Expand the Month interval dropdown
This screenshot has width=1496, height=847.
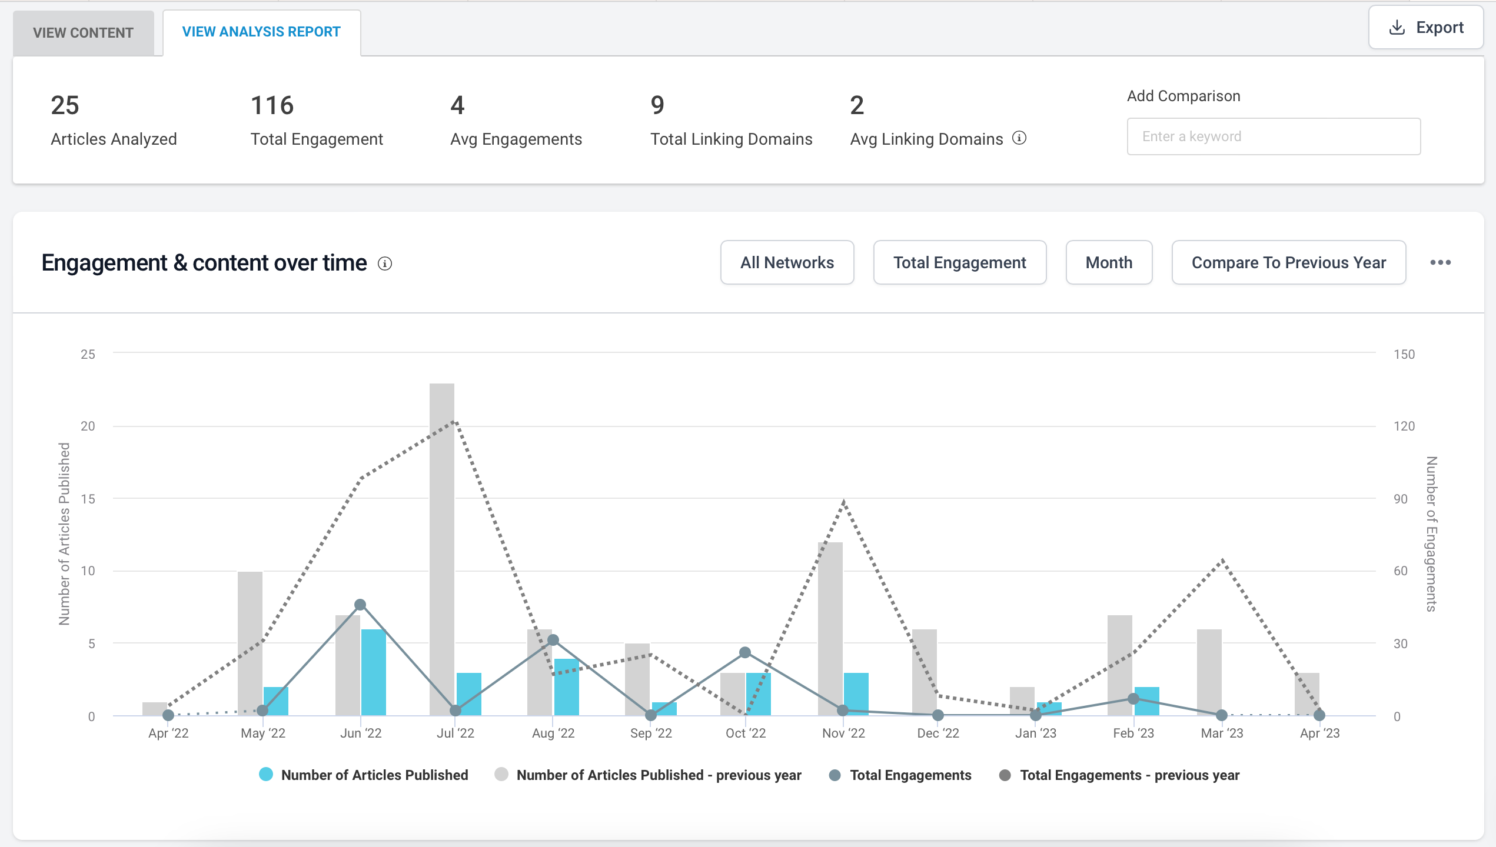(1109, 262)
